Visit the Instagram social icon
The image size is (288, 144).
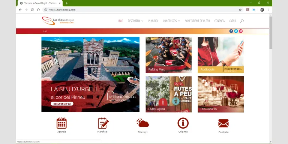click(241, 31)
